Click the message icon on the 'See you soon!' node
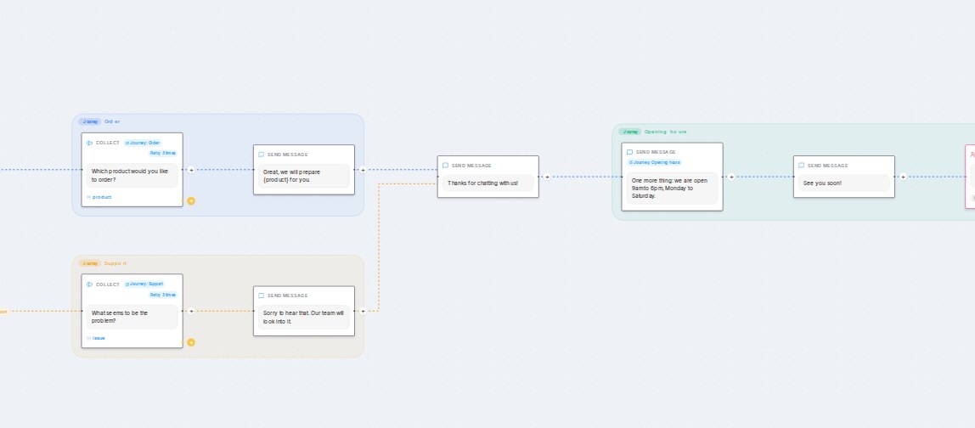This screenshot has width=975, height=428. (802, 166)
